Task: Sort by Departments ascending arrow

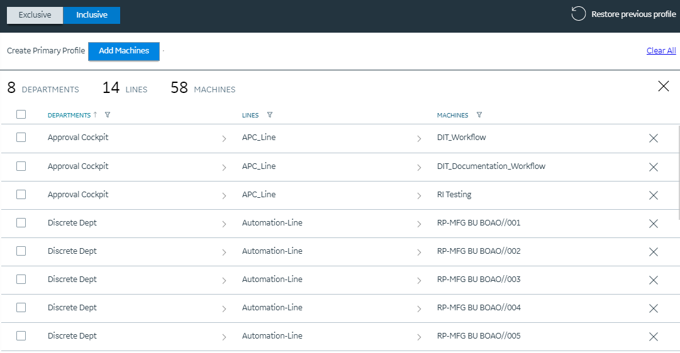Action: pyautogui.click(x=95, y=115)
